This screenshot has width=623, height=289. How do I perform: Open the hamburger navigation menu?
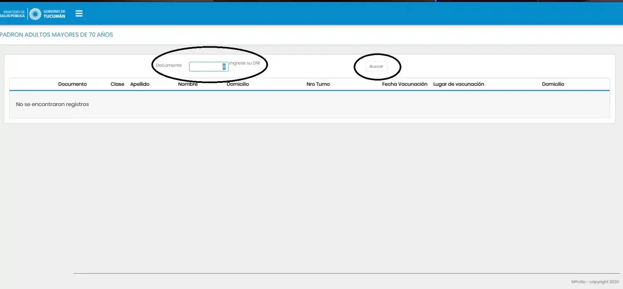click(79, 14)
